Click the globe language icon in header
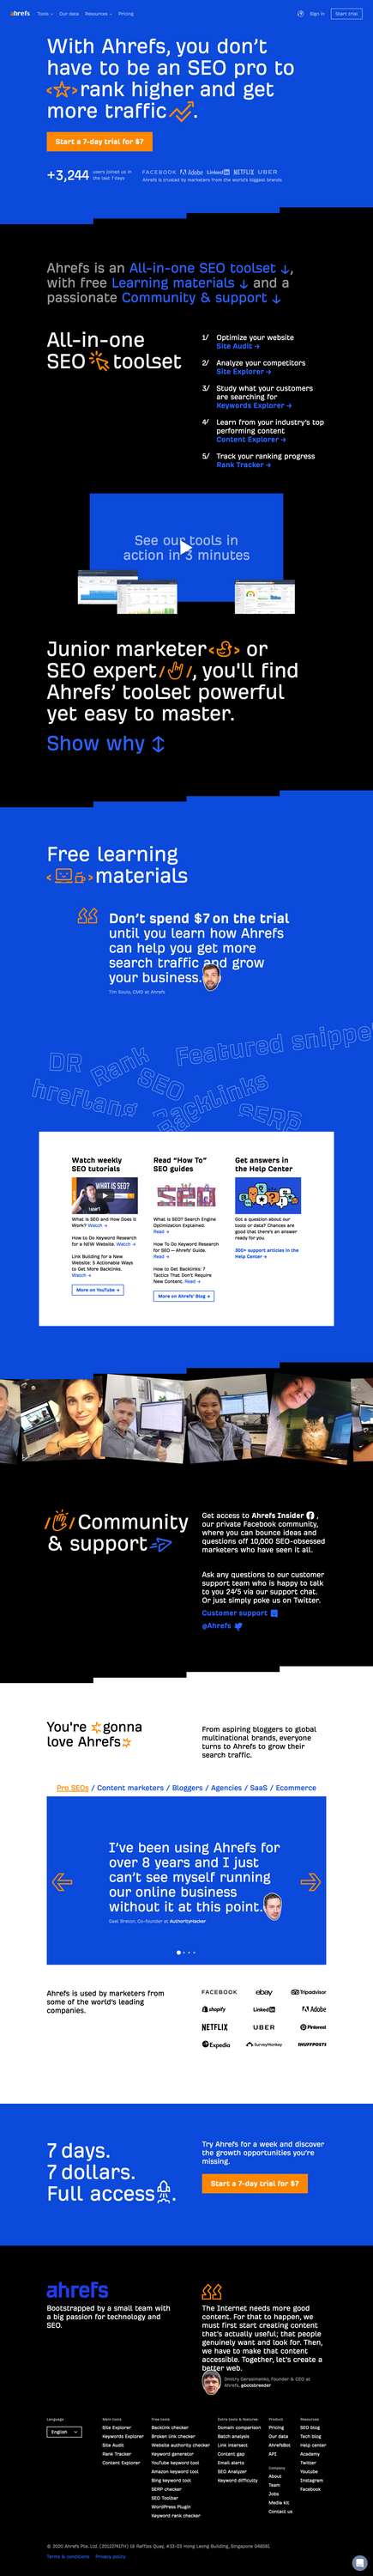373x2576 pixels. (x=300, y=14)
